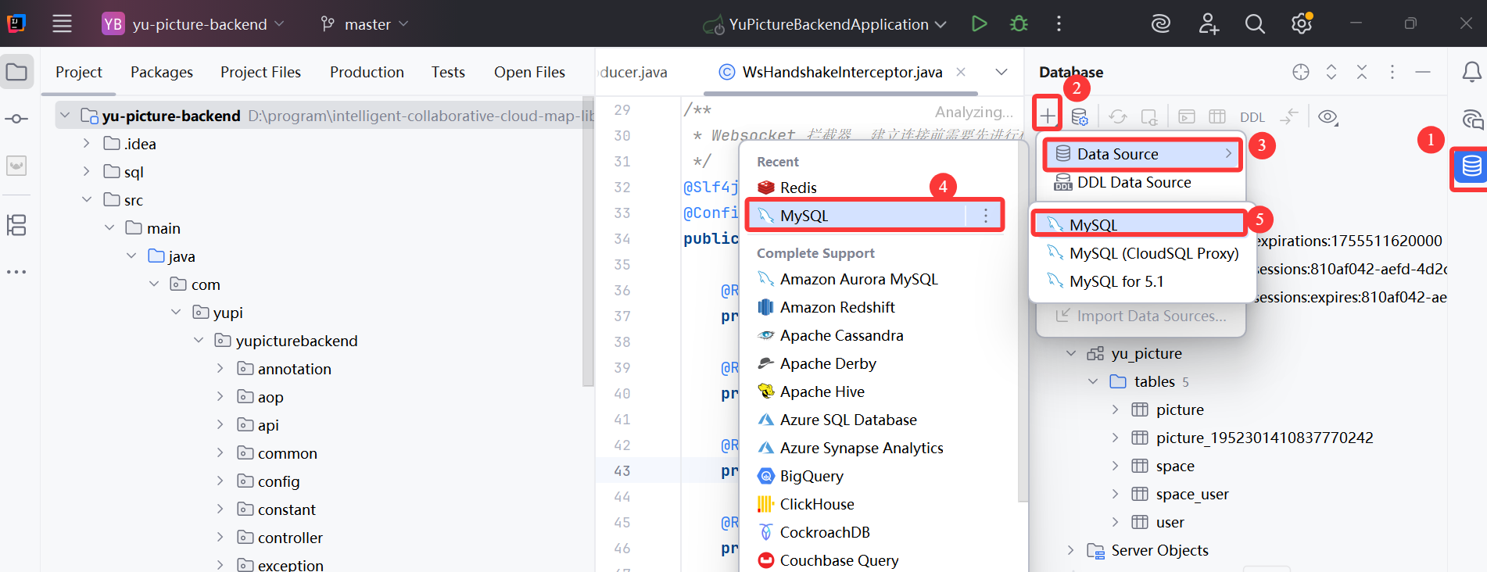Open Search Everywhere magnifier icon

[1254, 24]
